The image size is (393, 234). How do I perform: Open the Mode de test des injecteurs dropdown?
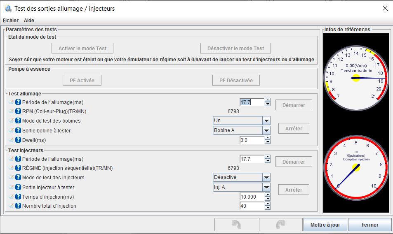(x=266, y=178)
